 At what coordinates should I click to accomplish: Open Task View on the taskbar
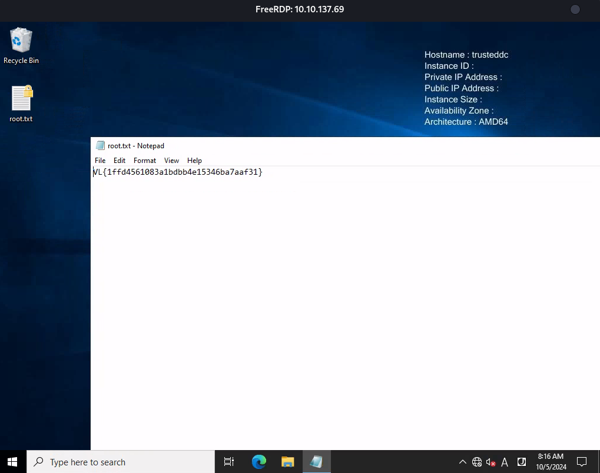point(229,462)
